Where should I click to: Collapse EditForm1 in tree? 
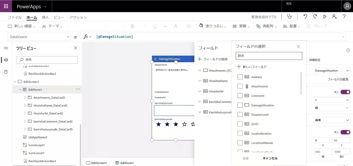[20, 89]
